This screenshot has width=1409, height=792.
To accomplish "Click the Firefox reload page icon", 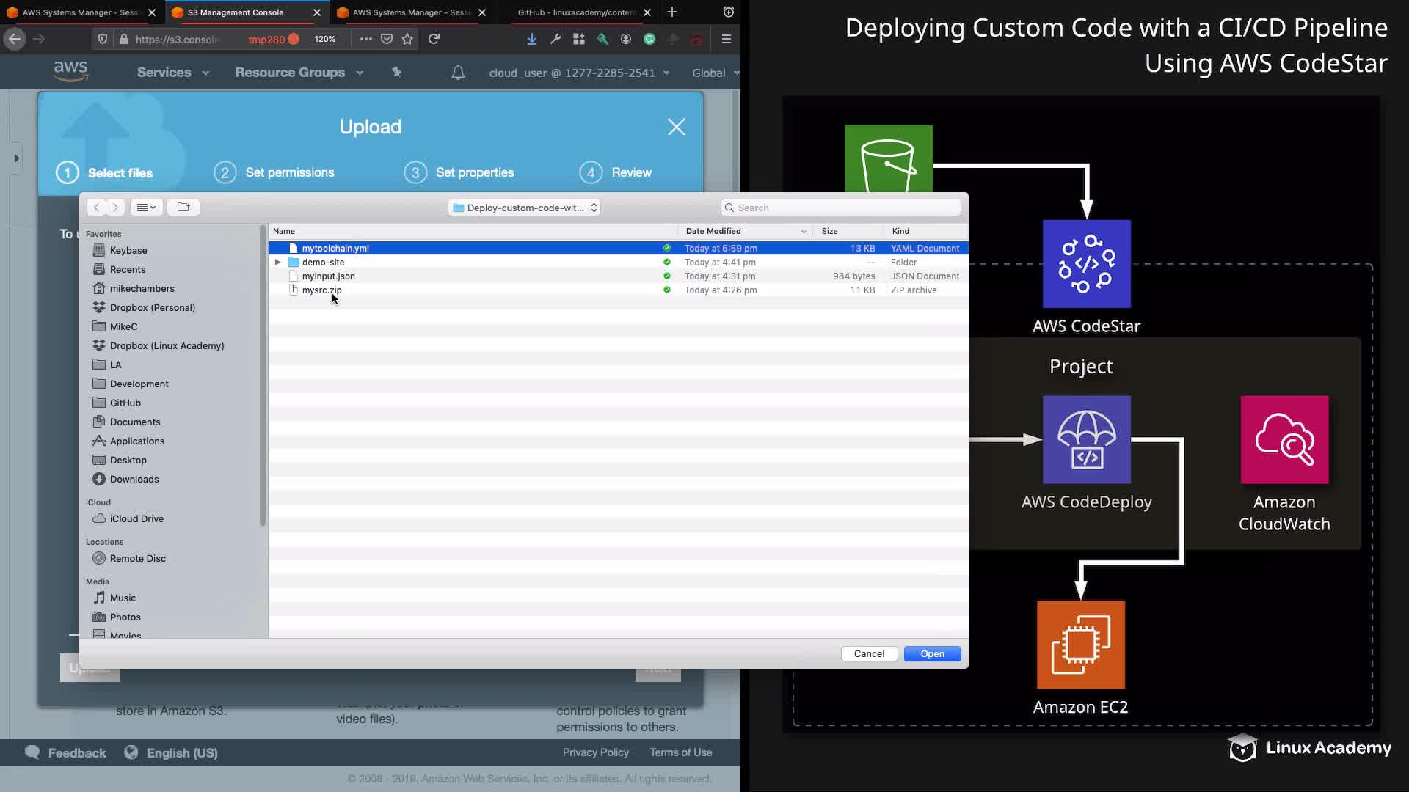I will click(434, 39).
